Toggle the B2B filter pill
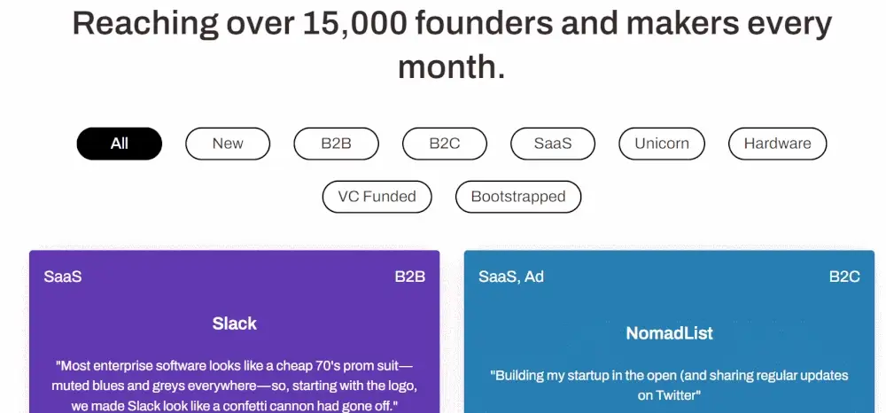This screenshot has width=886, height=413. point(336,144)
